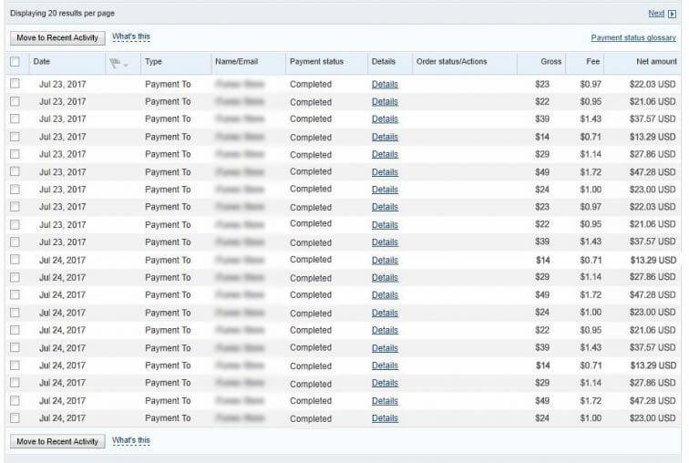
Task: Open What's this link above the table
Action: (131, 36)
